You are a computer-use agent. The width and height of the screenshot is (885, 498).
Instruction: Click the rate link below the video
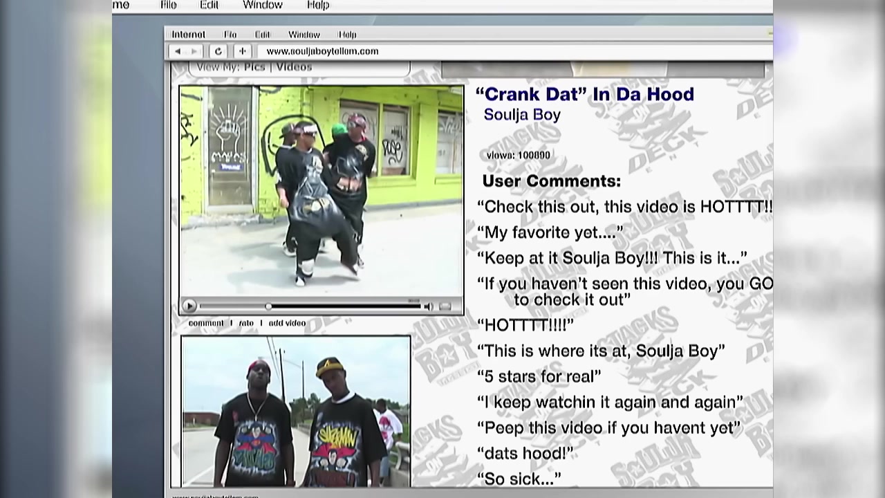[x=246, y=323]
